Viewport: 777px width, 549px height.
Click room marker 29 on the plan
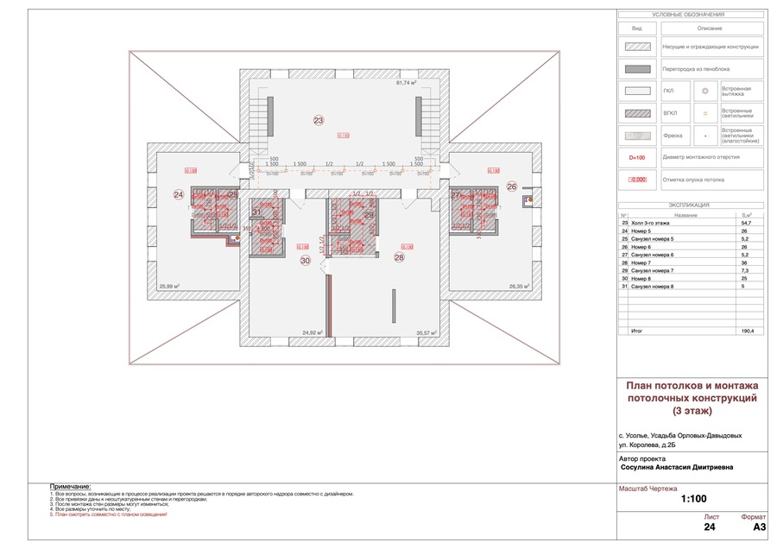coord(369,215)
